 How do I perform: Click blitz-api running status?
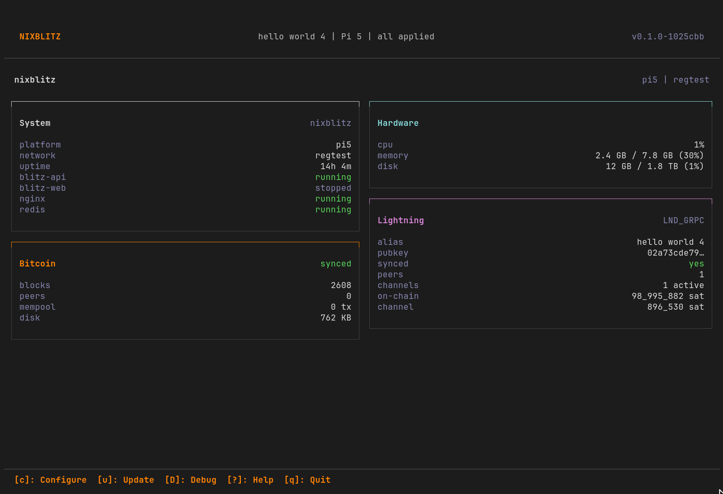coord(333,177)
